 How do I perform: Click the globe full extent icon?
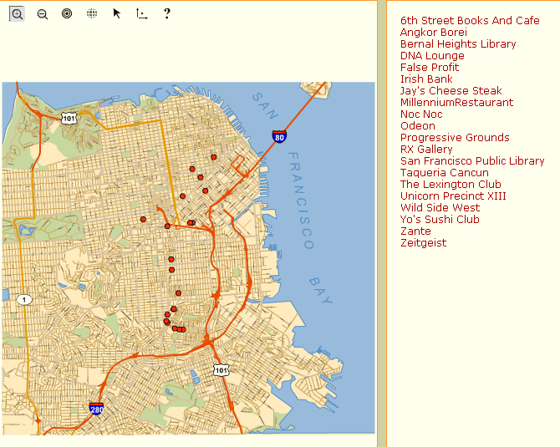pos(92,13)
